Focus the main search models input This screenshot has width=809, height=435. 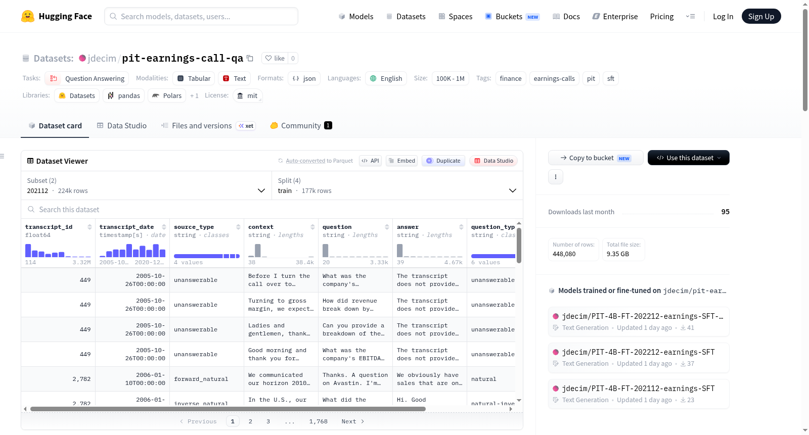tap(201, 16)
